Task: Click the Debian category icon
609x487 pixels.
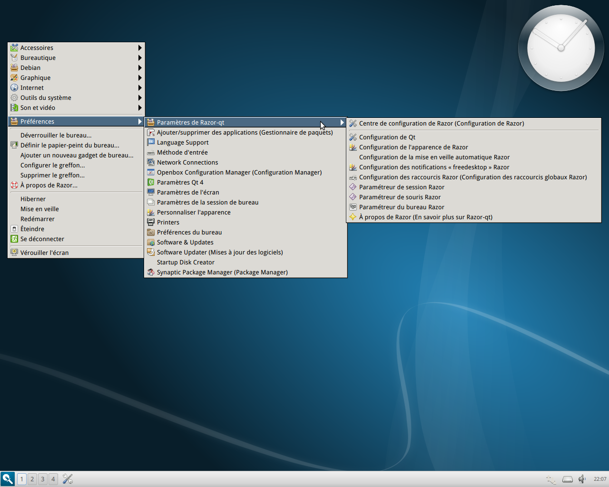Action: (x=14, y=68)
